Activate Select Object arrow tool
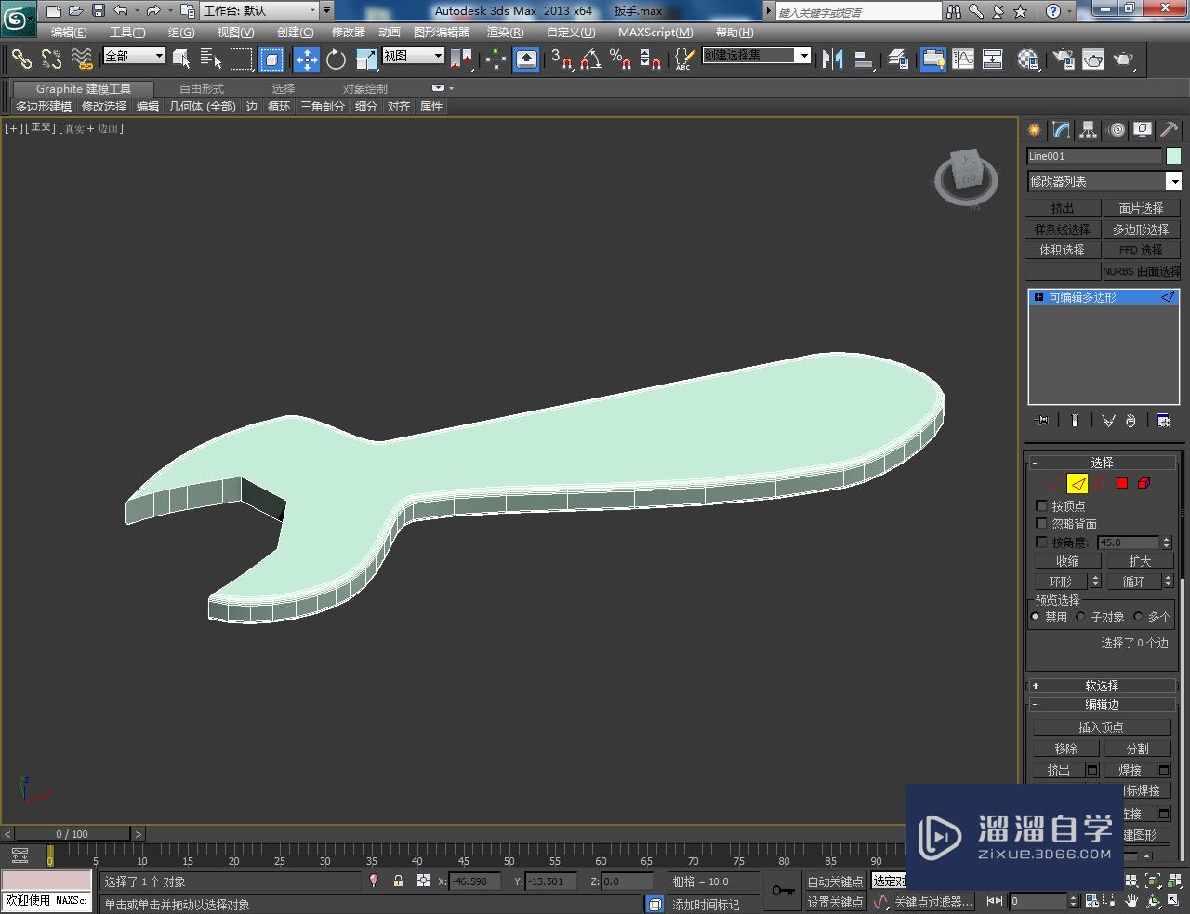 coord(181,59)
